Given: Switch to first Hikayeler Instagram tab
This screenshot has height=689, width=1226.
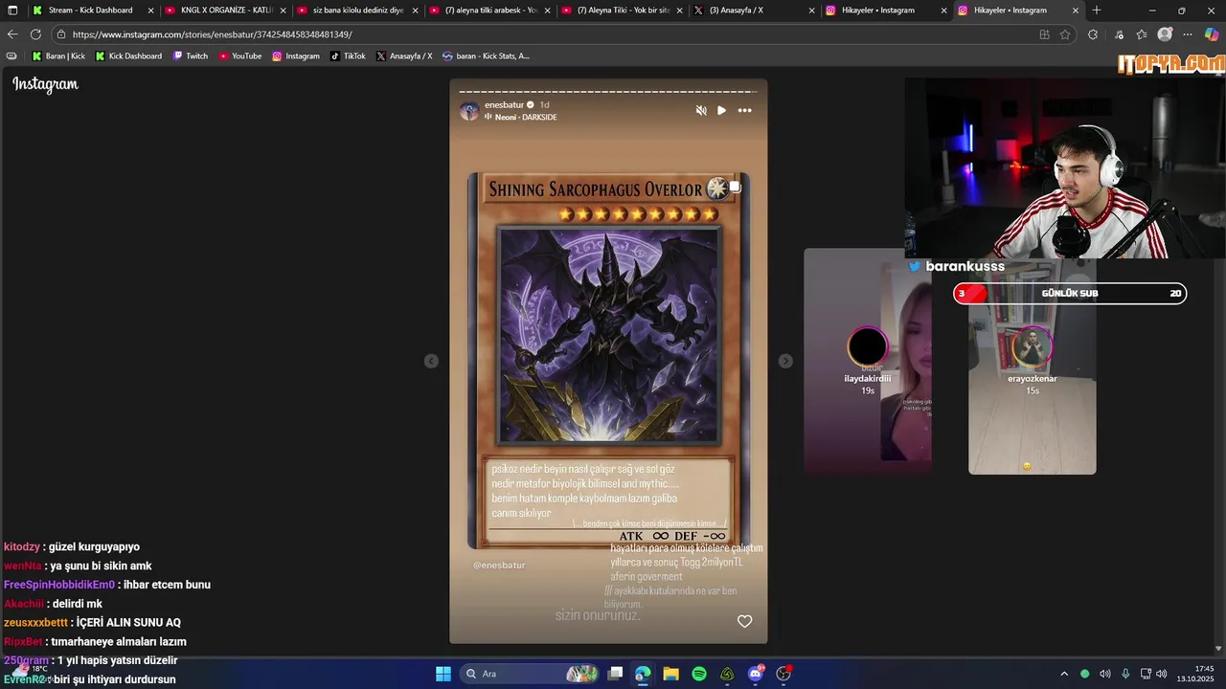Looking at the screenshot, I should coord(887,11).
